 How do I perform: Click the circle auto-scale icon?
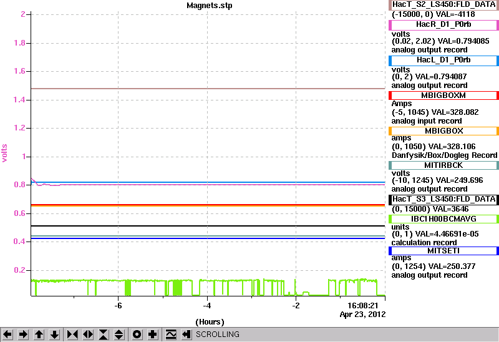pyautogui.click(x=137, y=335)
